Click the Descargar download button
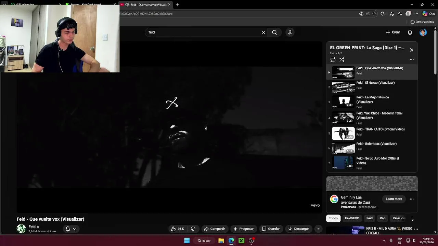This screenshot has width=438, height=246. [x=298, y=229]
